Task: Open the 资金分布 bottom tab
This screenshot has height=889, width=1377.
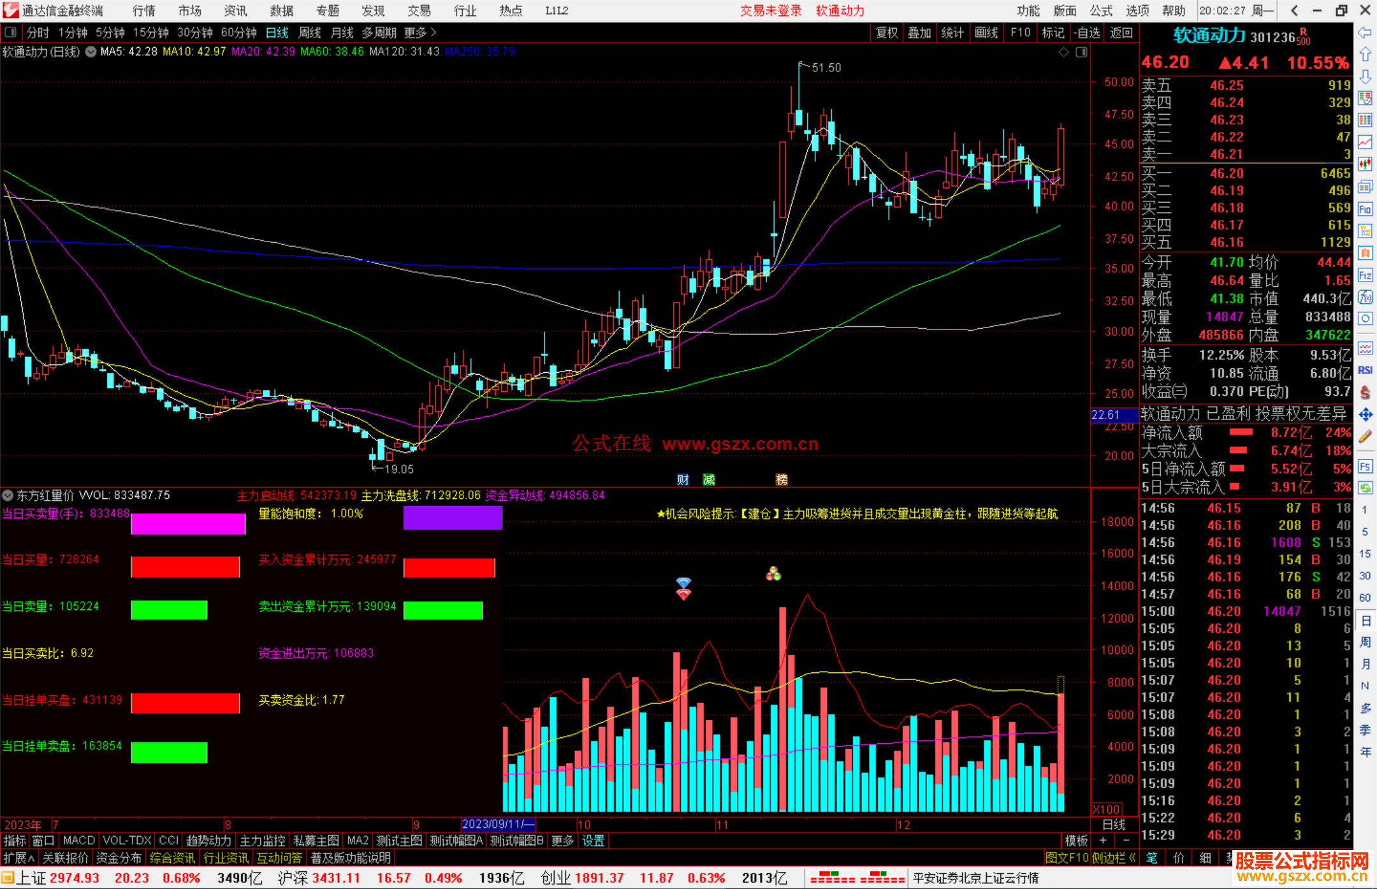Action: point(119,858)
